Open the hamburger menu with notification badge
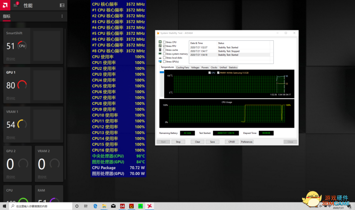Screen dimensions: 355x210 click(x=15, y=5)
